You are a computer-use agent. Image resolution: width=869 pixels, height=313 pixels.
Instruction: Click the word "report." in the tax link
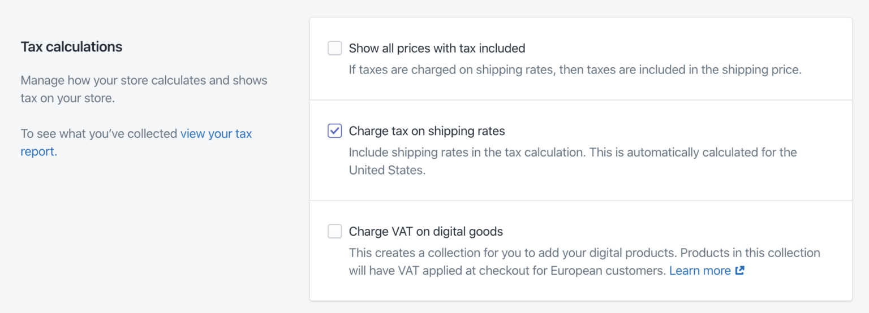[x=39, y=152]
